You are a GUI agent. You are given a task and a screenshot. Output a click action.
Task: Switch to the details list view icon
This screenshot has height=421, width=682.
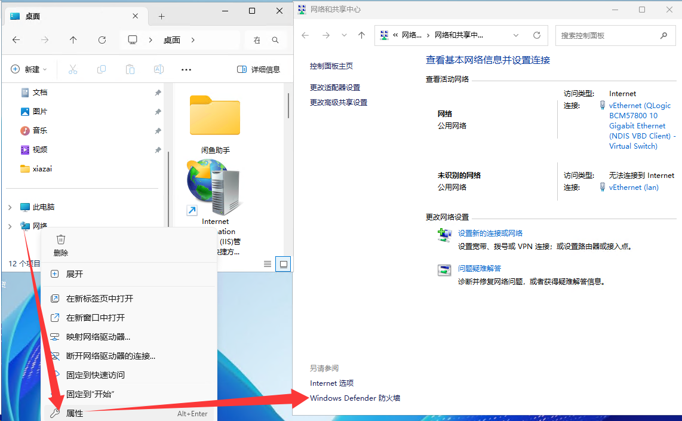tap(268, 264)
